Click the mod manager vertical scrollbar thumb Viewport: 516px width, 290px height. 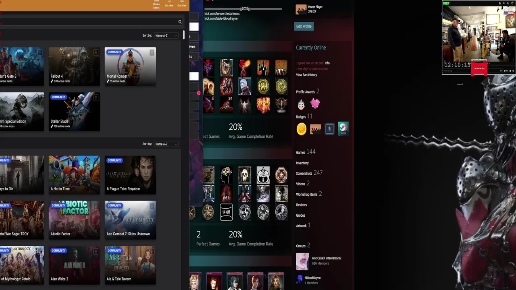point(184,35)
